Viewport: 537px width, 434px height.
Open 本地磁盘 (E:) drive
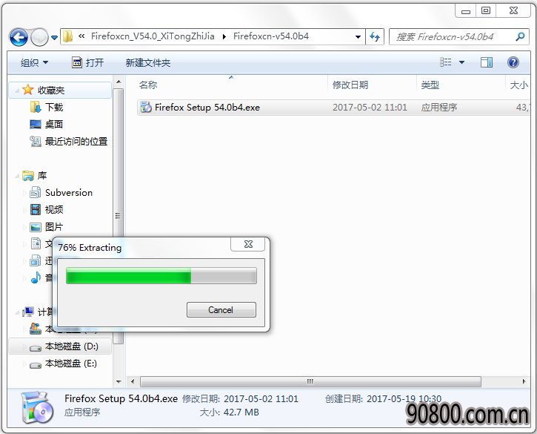[71, 364]
